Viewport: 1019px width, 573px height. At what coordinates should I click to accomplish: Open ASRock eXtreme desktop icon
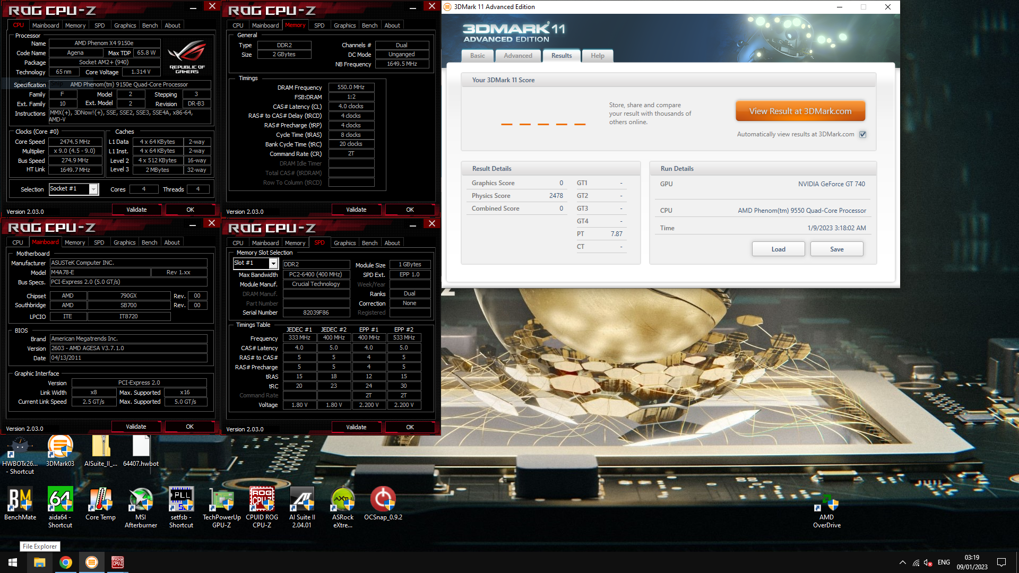click(x=343, y=508)
